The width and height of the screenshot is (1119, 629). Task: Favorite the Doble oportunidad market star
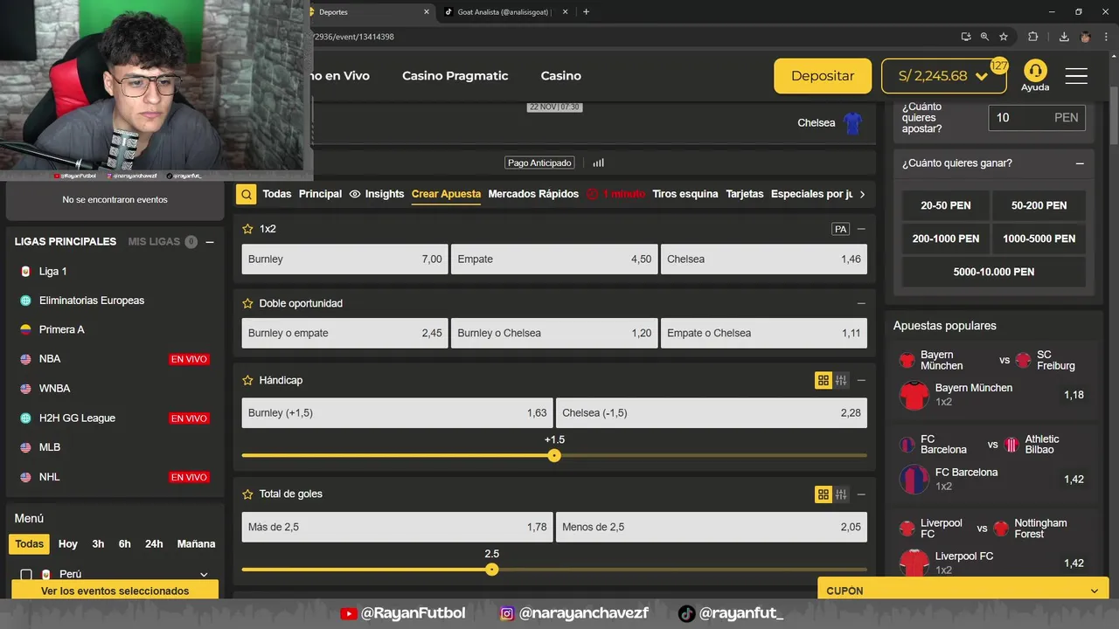point(247,304)
